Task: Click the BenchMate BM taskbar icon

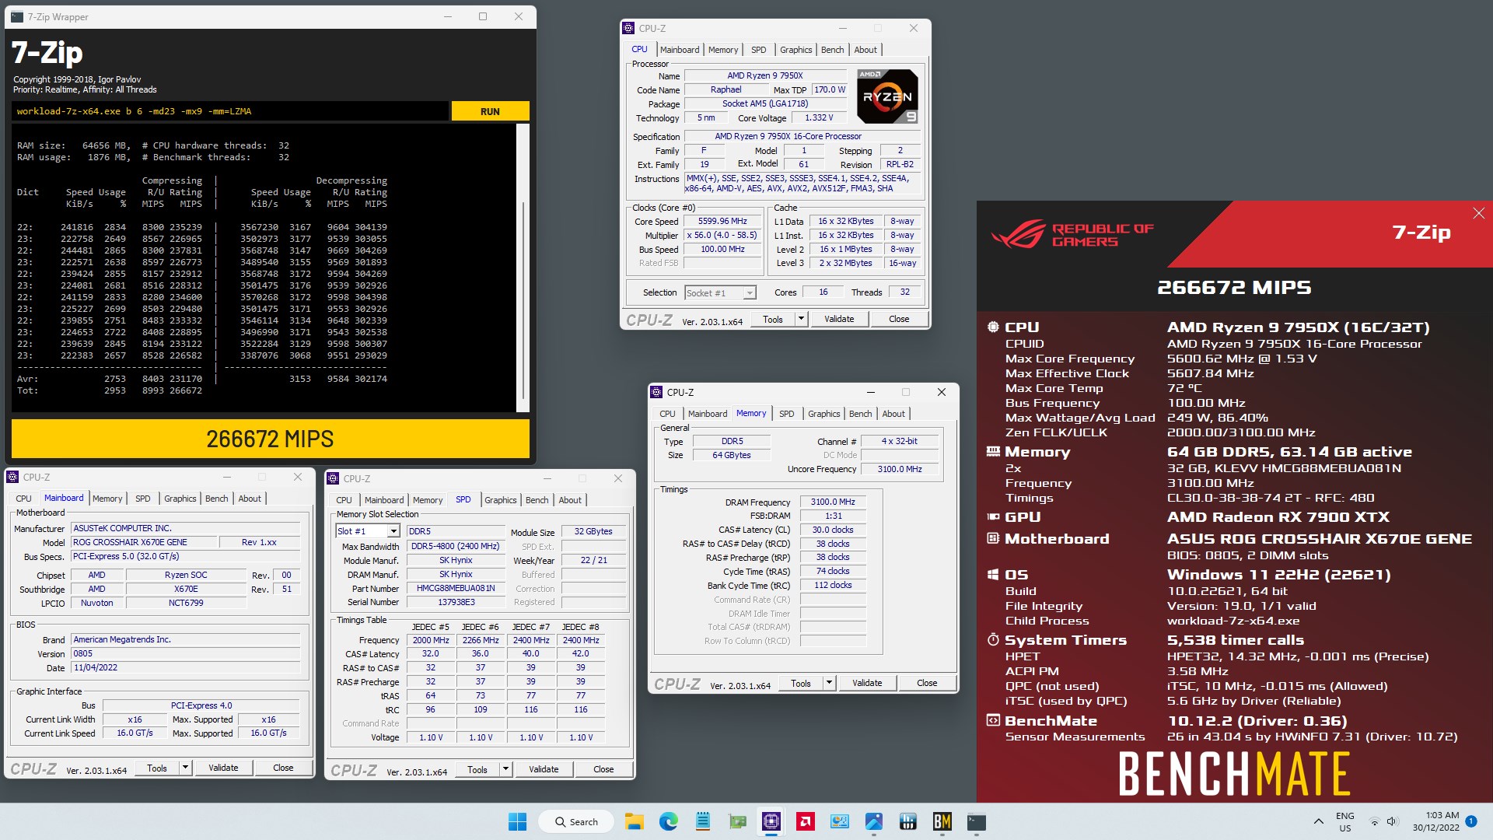Action: click(942, 821)
